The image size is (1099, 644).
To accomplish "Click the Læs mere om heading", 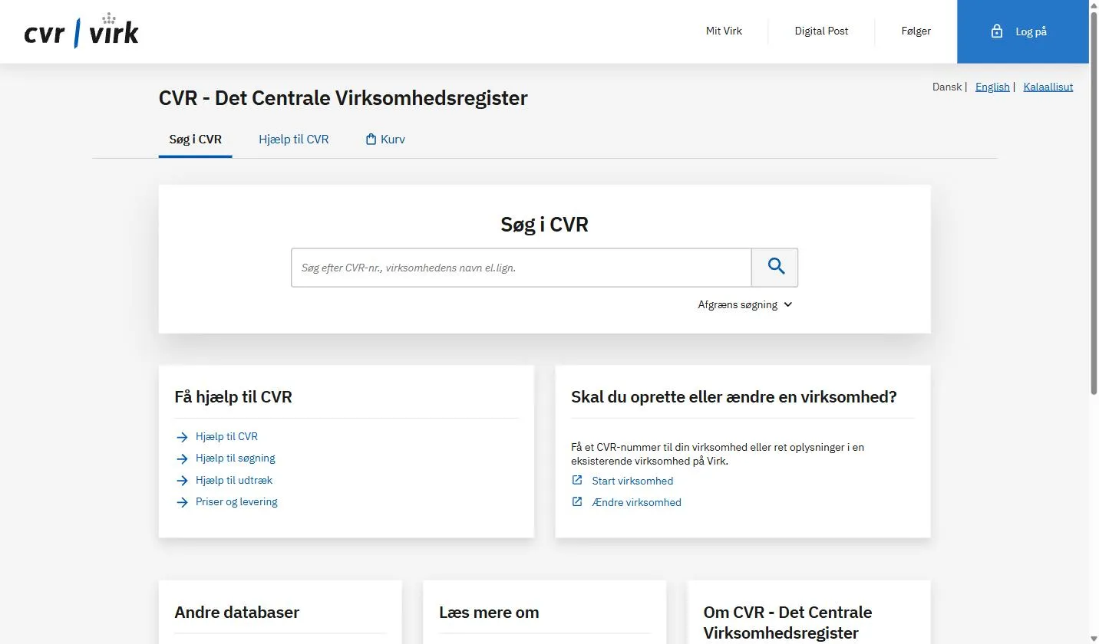I will tap(489, 613).
